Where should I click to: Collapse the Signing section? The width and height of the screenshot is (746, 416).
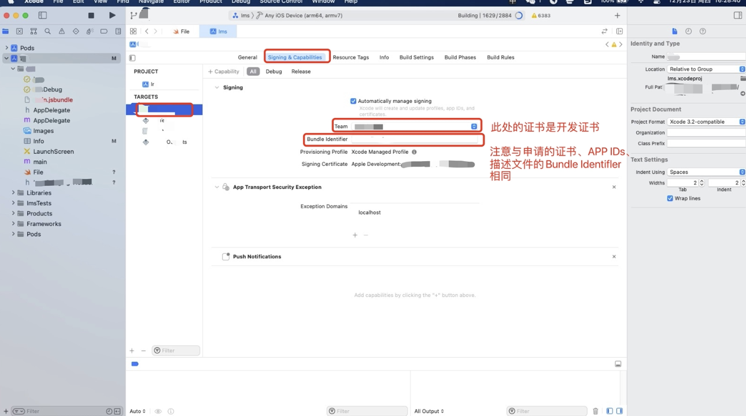click(217, 88)
